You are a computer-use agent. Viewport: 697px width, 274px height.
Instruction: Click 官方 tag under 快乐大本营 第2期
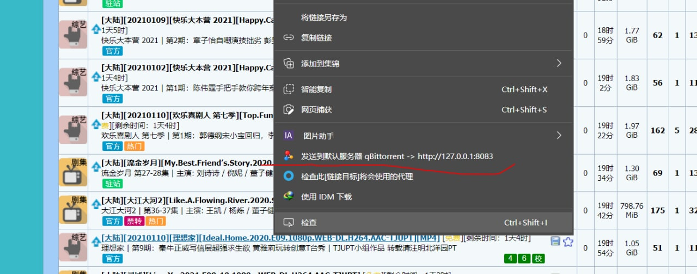tap(112, 51)
